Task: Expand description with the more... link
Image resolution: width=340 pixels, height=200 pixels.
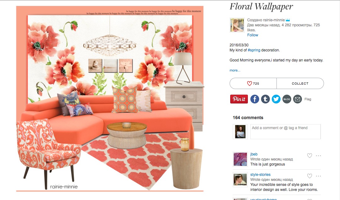Action: 235,70
